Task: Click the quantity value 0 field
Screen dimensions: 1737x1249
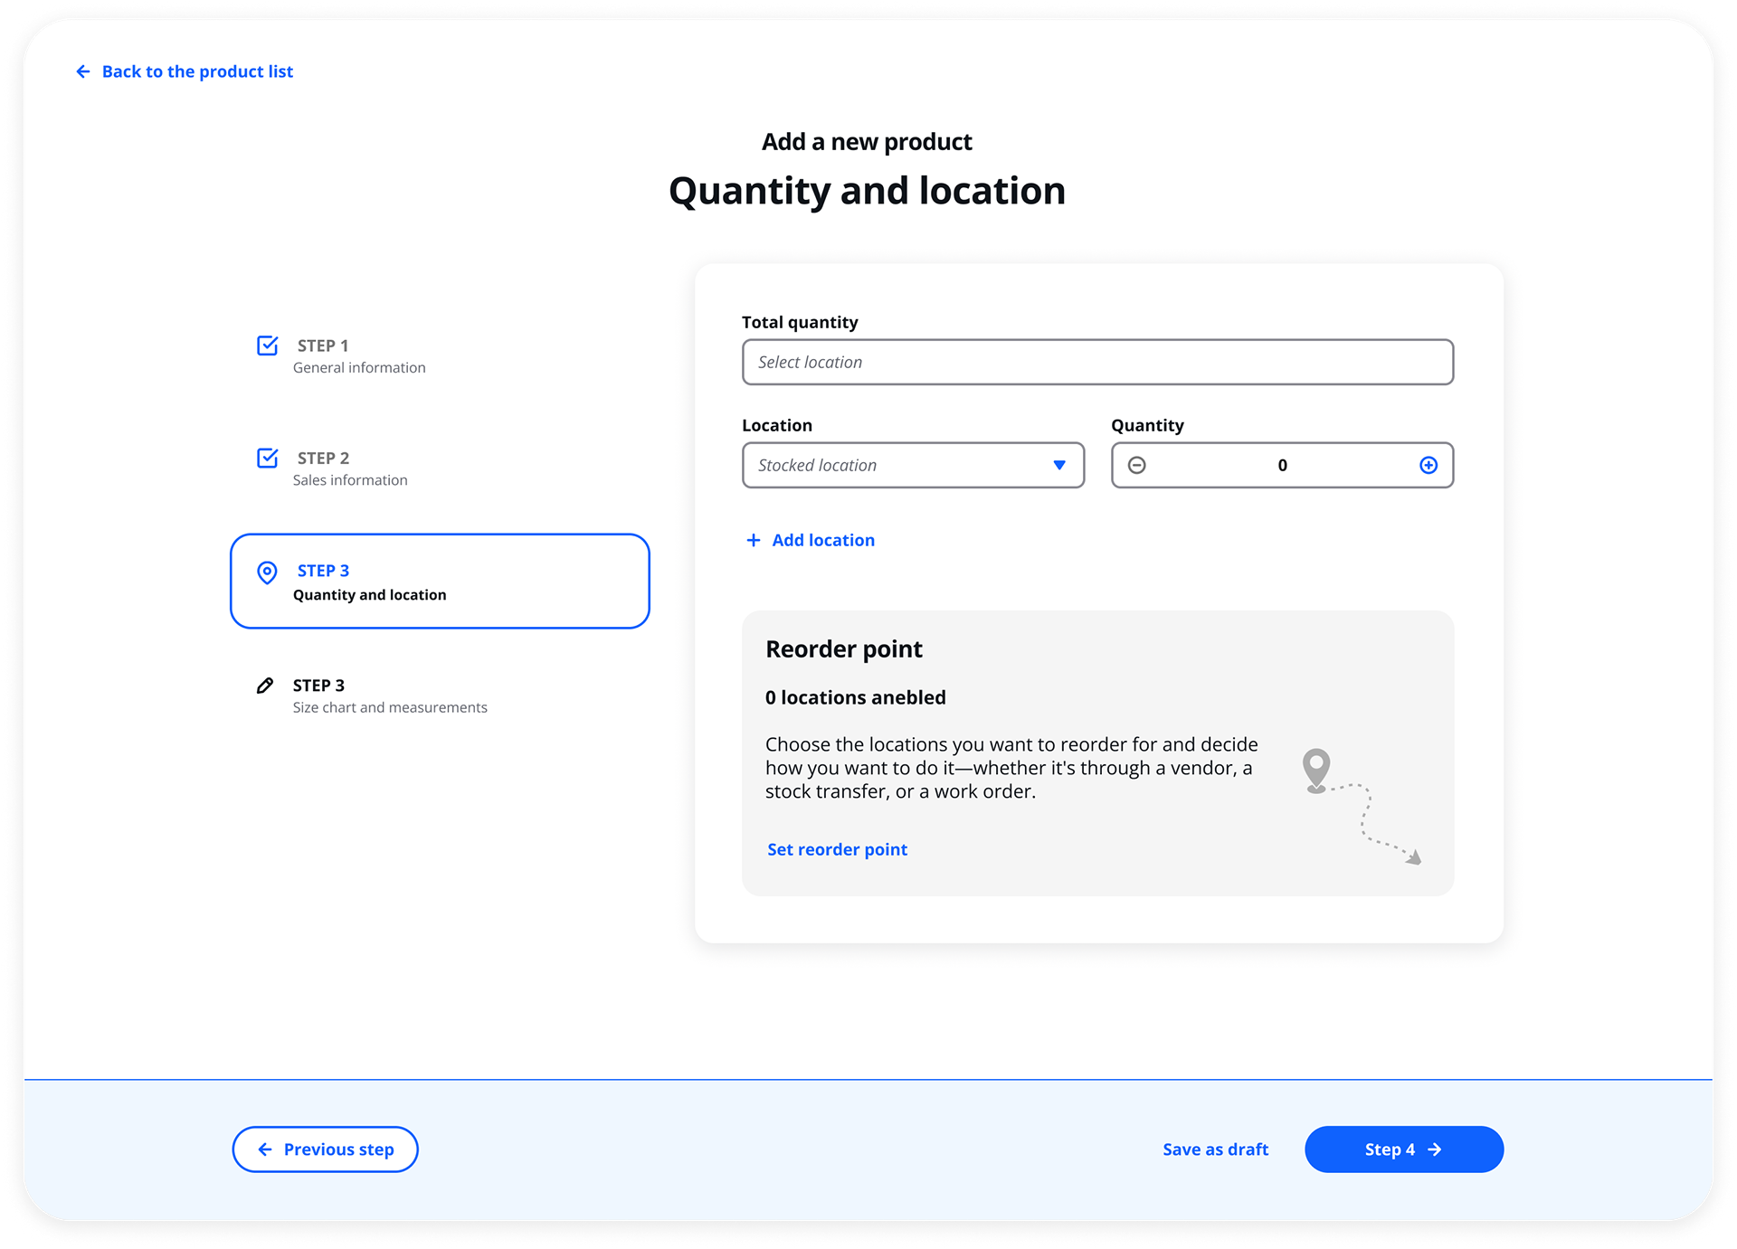Action: pos(1282,465)
